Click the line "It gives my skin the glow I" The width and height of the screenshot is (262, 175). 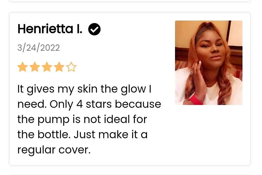pos(84,89)
